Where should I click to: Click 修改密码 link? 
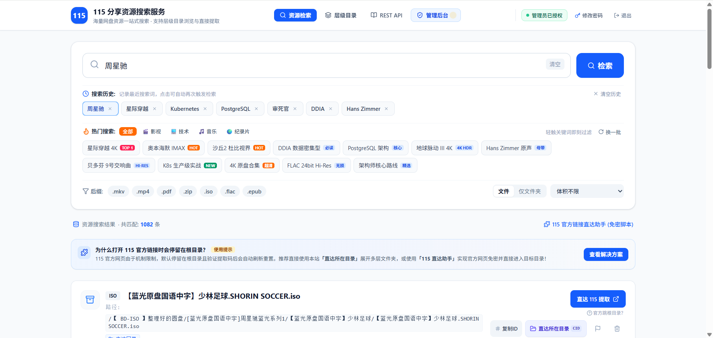[x=589, y=15]
